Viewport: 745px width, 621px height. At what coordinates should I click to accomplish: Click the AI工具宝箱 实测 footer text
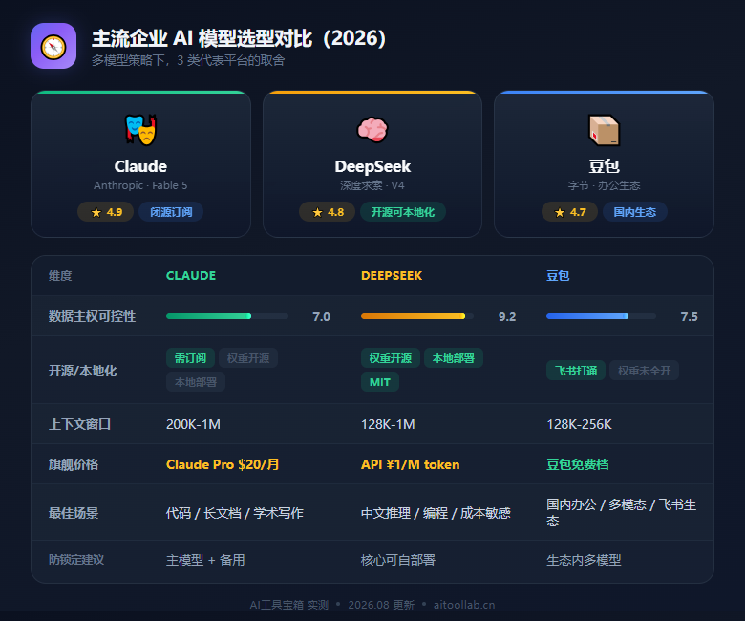click(288, 605)
